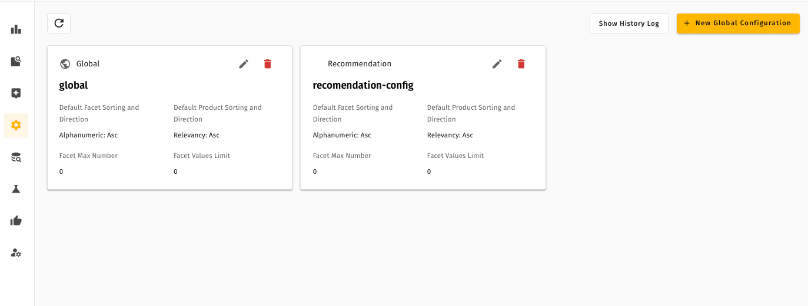The width and height of the screenshot is (808, 306).
Task: Click the refresh button
Action: [x=59, y=23]
